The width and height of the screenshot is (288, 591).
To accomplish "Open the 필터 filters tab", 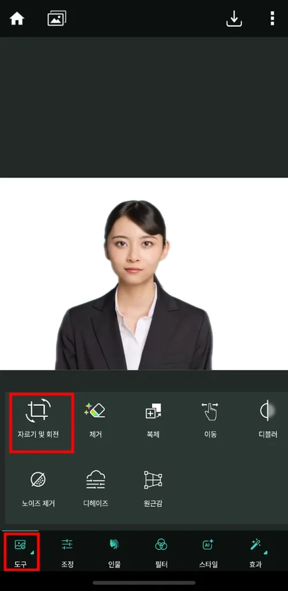I will tap(161, 552).
